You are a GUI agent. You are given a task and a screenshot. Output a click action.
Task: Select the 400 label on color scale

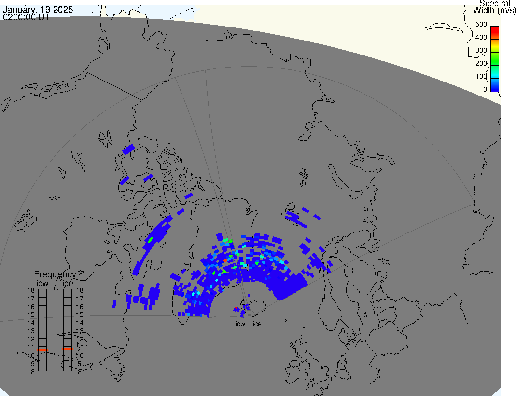click(481, 38)
